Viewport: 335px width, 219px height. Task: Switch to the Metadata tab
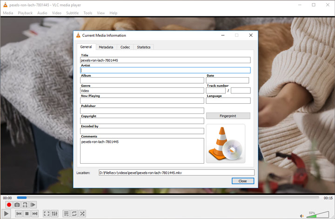click(106, 47)
